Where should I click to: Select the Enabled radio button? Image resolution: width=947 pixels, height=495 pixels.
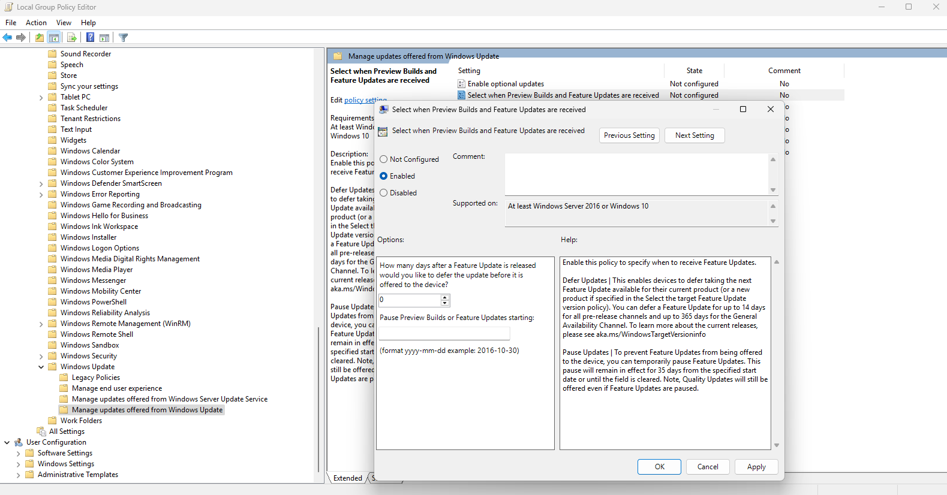(x=384, y=176)
